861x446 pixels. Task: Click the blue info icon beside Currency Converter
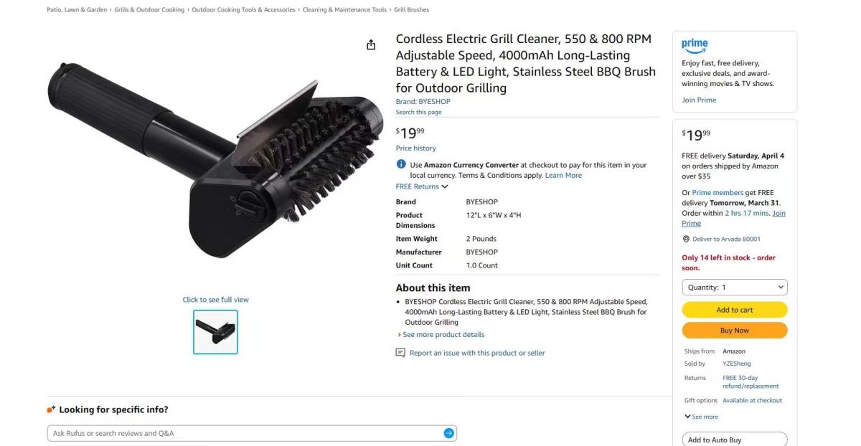401,164
